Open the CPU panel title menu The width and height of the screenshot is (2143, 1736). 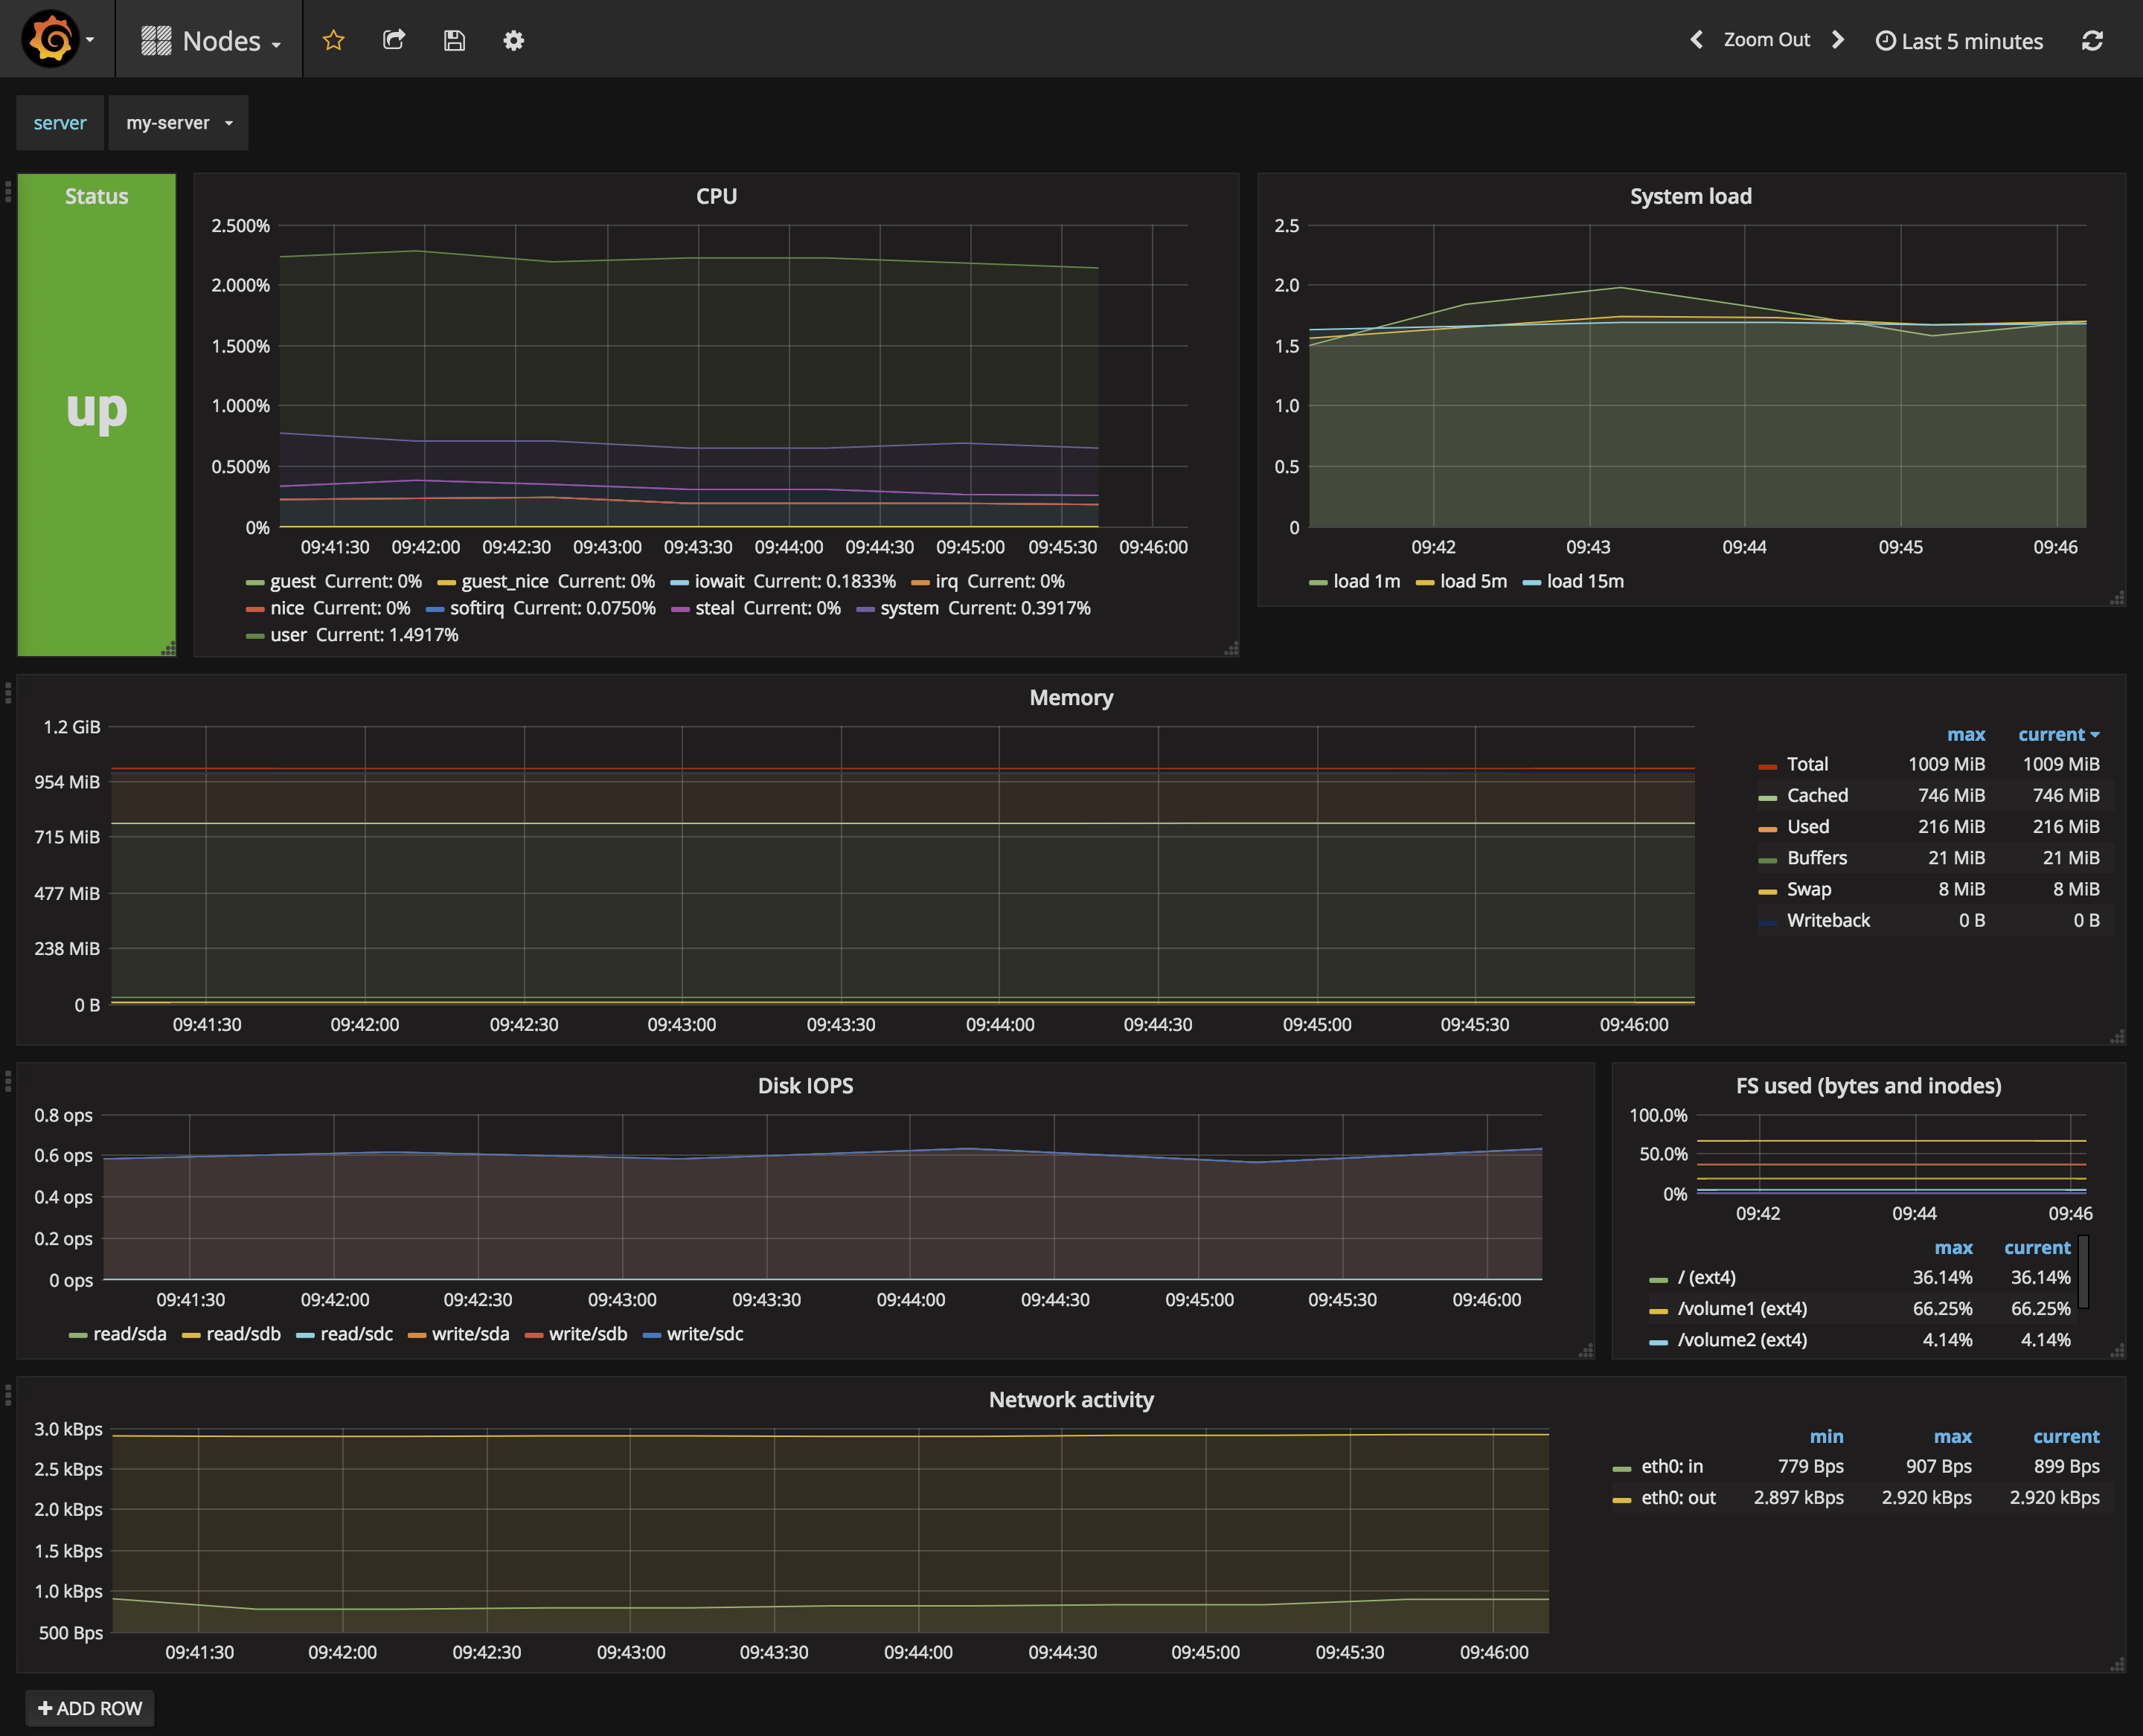click(717, 196)
